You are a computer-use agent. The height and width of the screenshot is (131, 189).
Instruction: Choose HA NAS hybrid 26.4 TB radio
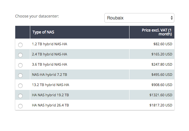[x=20, y=106]
